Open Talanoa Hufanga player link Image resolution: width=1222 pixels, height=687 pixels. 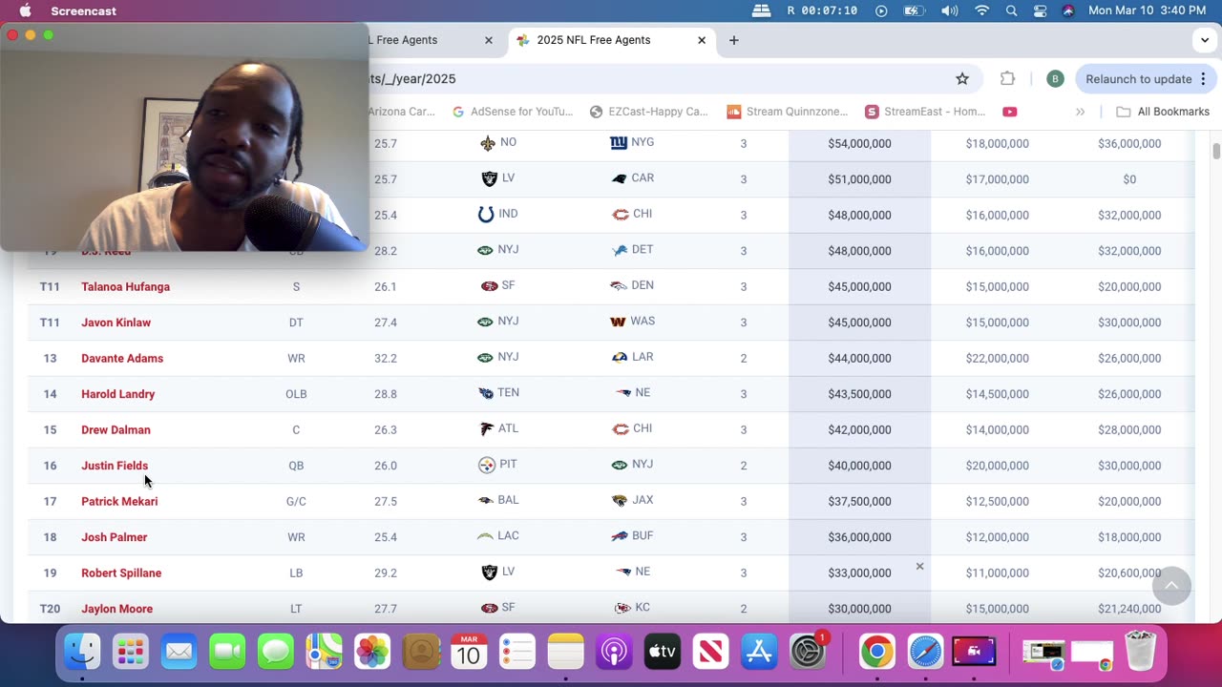[x=125, y=286]
